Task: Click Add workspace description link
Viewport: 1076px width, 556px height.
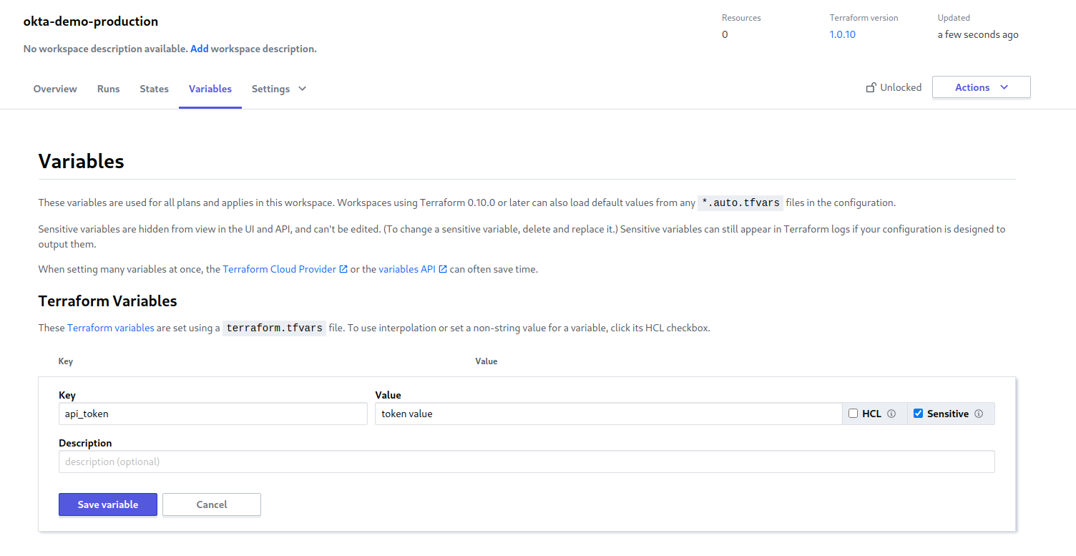Action: click(x=200, y=49)
